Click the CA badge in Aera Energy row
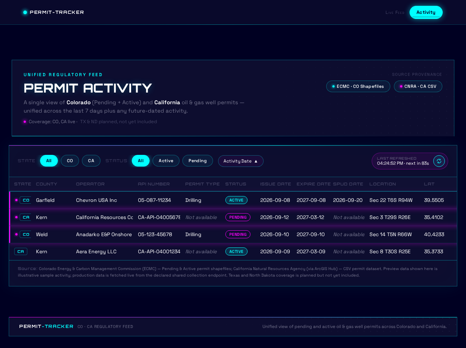This screenshot has height=348, width=466. click(21, 251)
